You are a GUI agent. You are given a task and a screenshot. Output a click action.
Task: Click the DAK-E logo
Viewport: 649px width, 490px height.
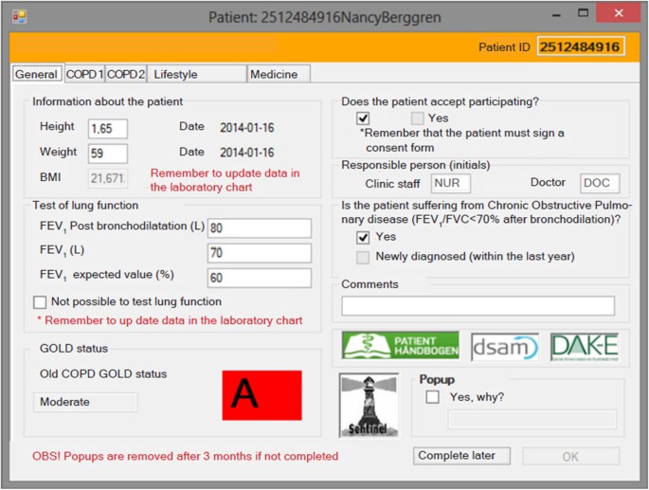click(x=584, y=347)
